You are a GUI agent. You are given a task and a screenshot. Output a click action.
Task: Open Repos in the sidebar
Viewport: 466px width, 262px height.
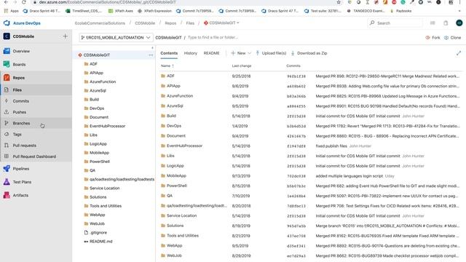click(x=19, y=78)
